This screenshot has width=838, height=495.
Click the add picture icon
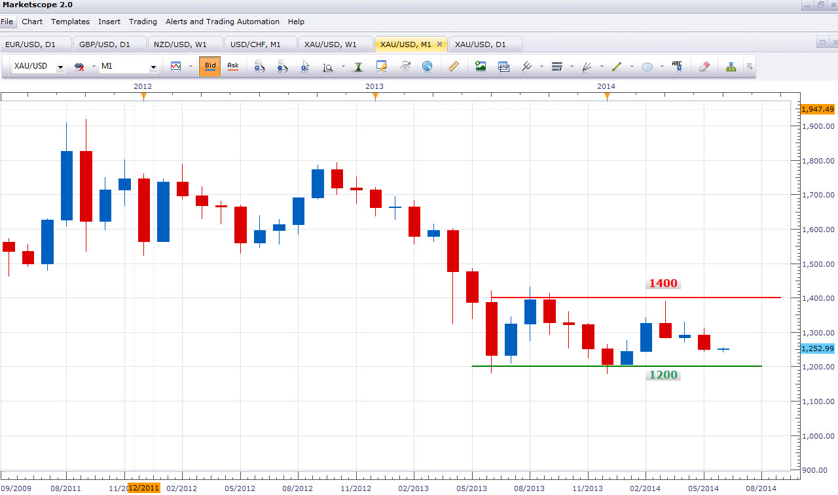pos(481,67)
